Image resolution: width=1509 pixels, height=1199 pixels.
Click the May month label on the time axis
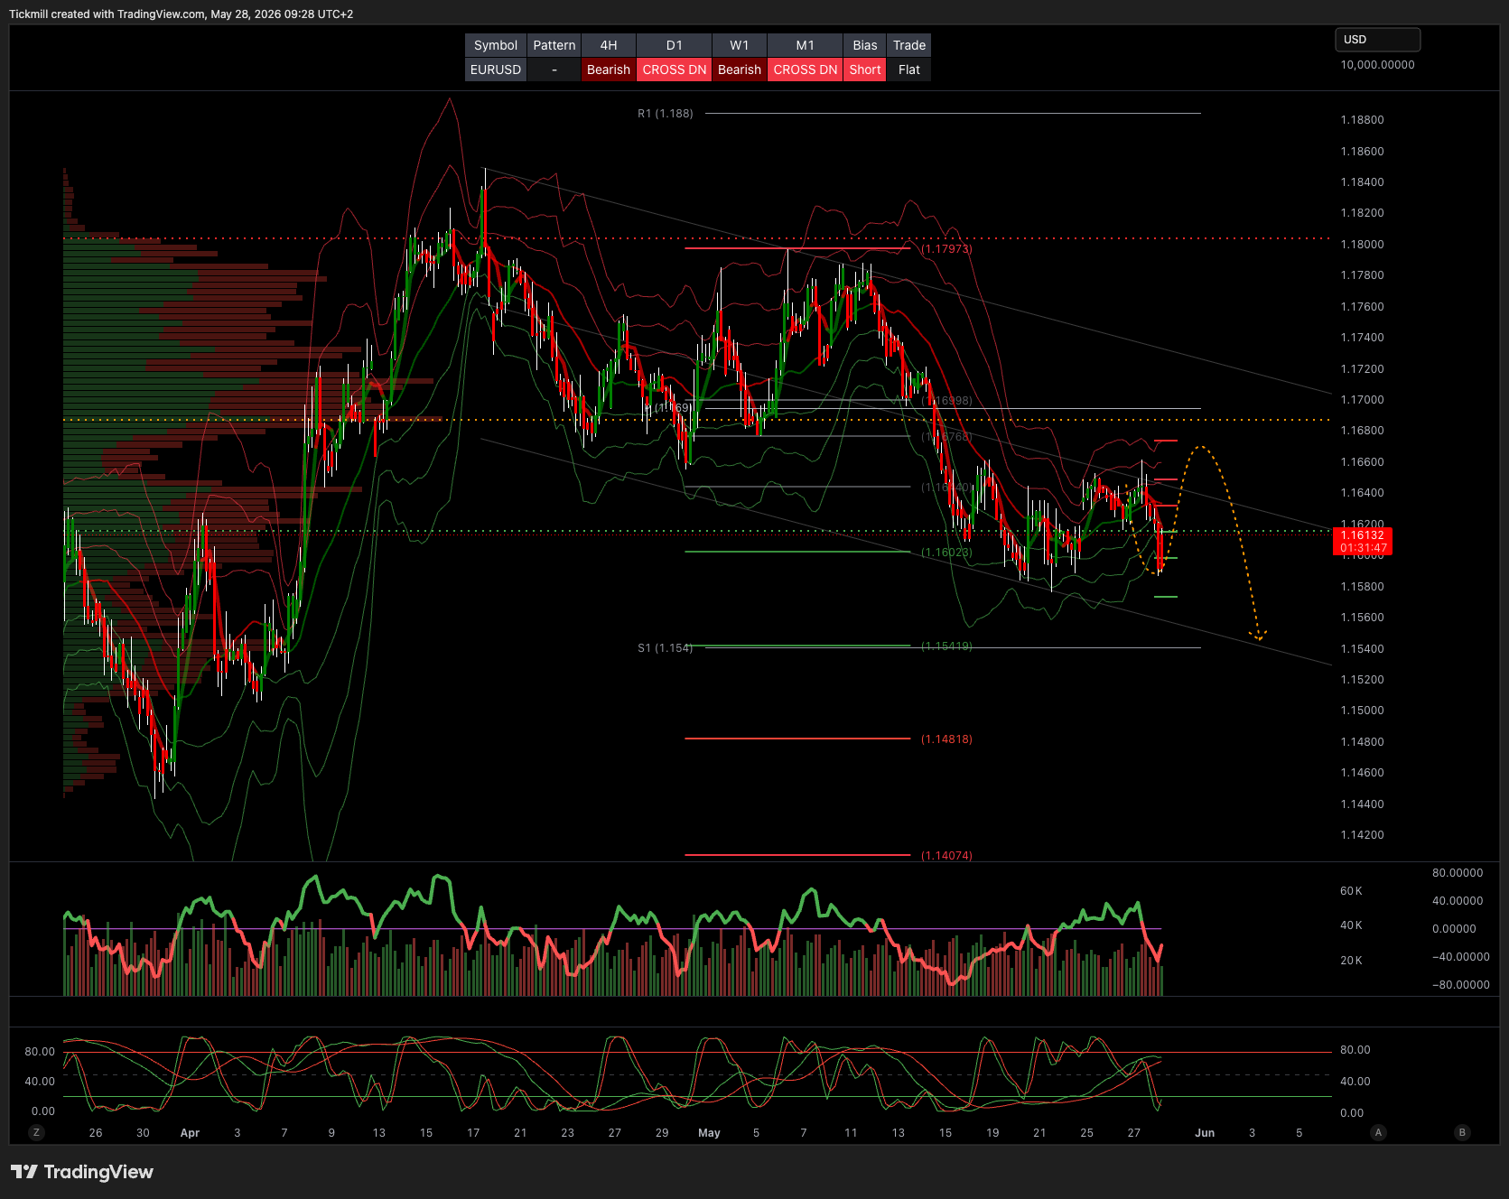pyautogui.click(x=709, y=1133)
